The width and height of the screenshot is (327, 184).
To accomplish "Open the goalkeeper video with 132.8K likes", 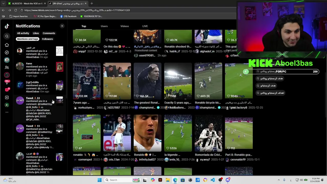I will coord(87,81).
